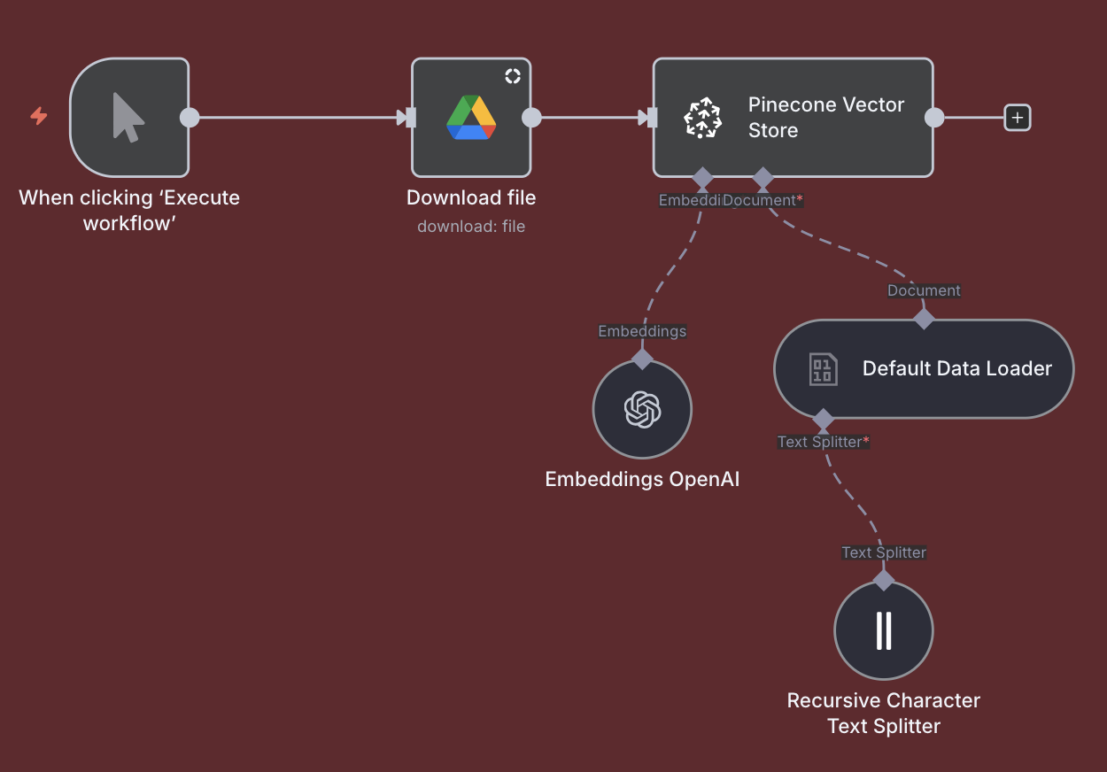
Task: Click the OpenAI Embeddings node icon
Action: pos(642,410)
